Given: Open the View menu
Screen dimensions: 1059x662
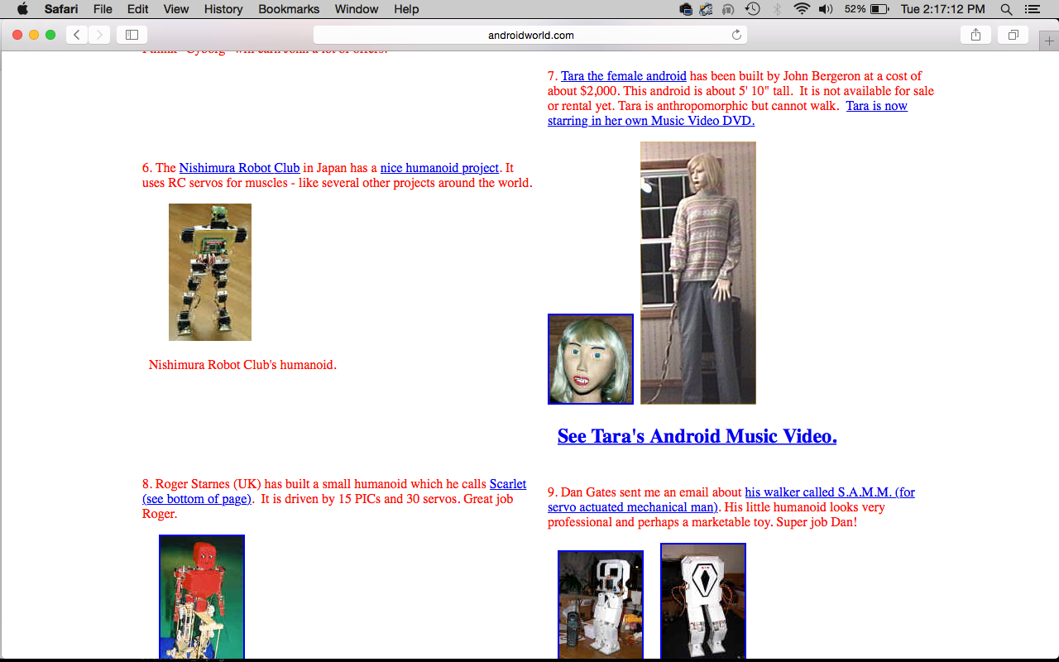Looking at the screenshot, I should pos(176,9).
